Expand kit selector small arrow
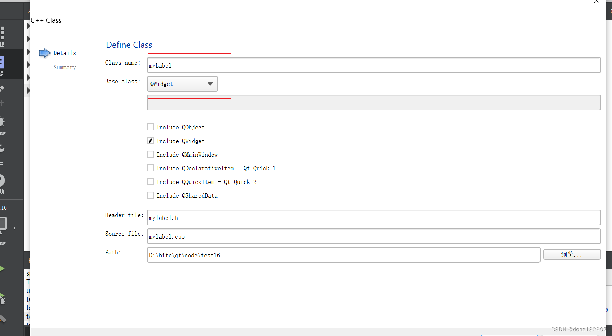The height and width of the screenshot is (336, 612). pos(15,228)
